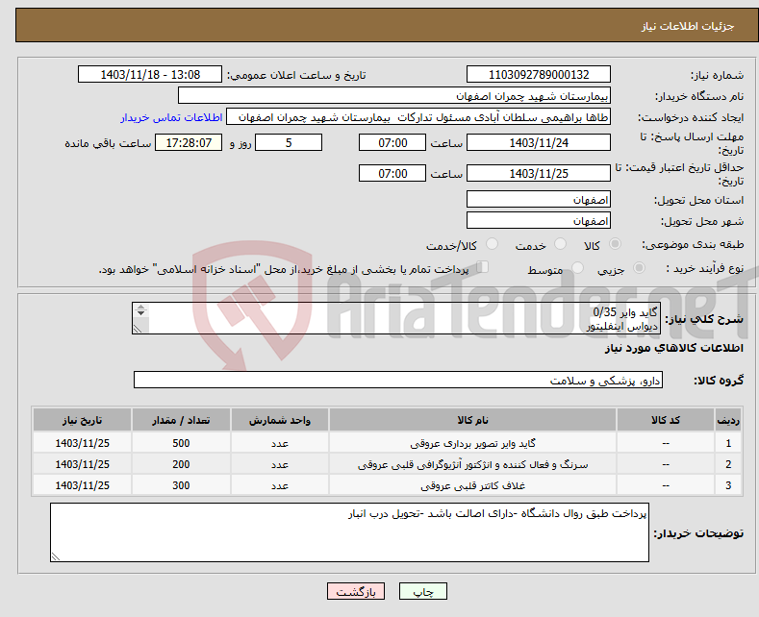Toggle the اسناد خزانه اسلامی payment checkbox

(482, 267)
